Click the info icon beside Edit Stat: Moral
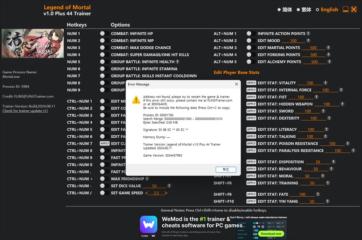The width and height of the screenshot is (362, 240). click(x=323, y=176)
